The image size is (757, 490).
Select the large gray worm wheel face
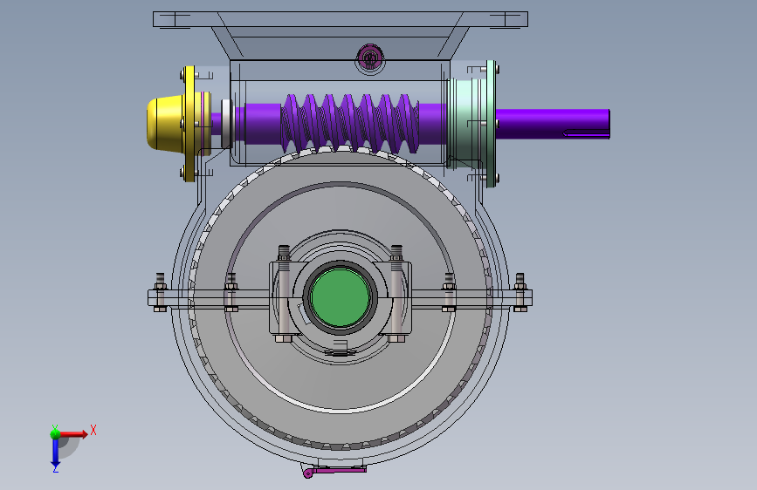(341, 297)
